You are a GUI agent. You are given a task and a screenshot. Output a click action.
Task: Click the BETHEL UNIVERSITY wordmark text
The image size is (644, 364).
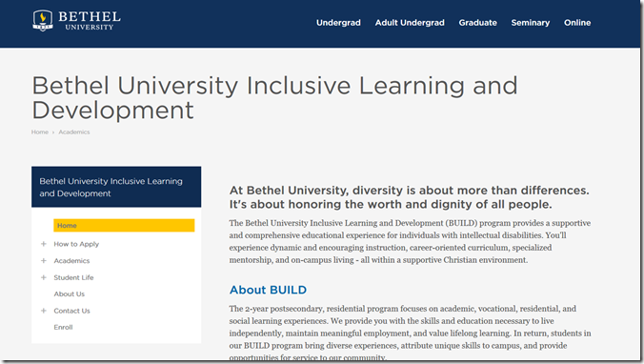click(90, 21)
